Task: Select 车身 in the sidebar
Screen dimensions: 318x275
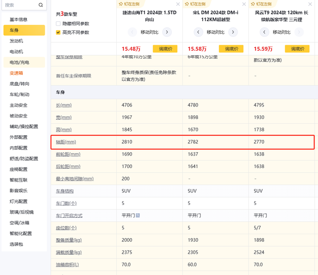Action: (24, 30)
